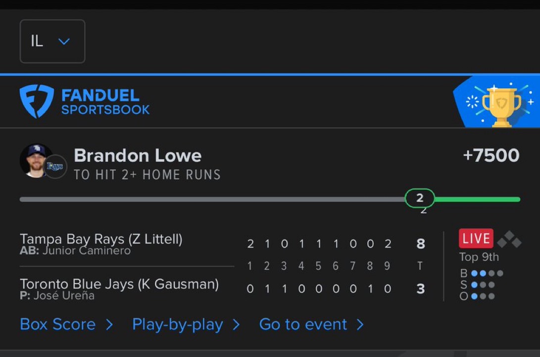Click the base runners diamond icon
Image resolution: width=540 pixels, height=357 pixels.
coord(509,239)
